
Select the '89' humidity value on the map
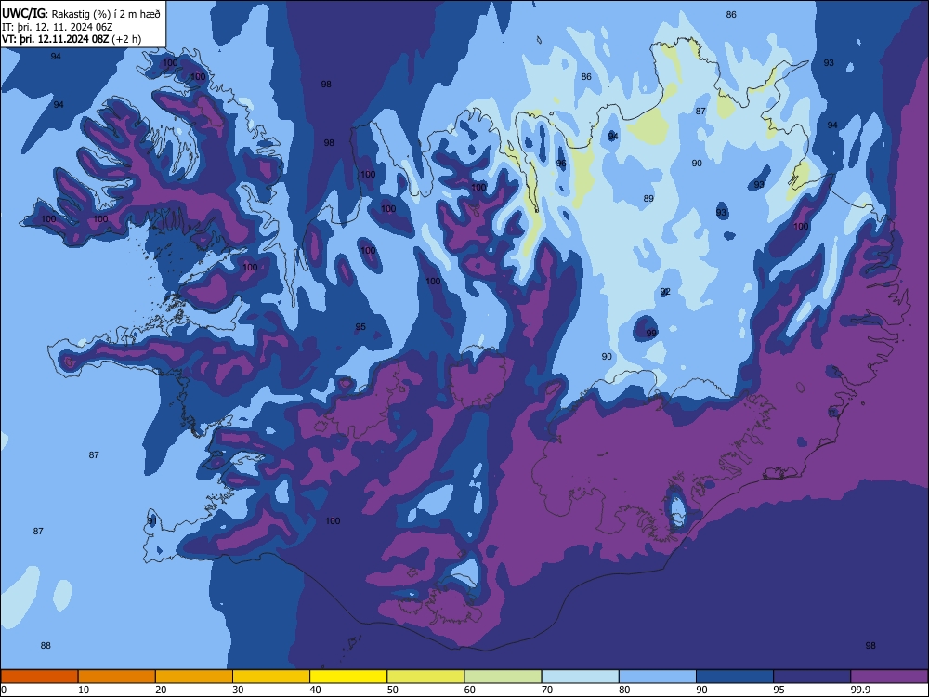click(x=648, y=199)
